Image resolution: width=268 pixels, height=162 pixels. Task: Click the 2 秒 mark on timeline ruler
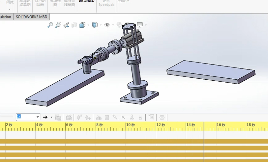[x=9, y=125]
